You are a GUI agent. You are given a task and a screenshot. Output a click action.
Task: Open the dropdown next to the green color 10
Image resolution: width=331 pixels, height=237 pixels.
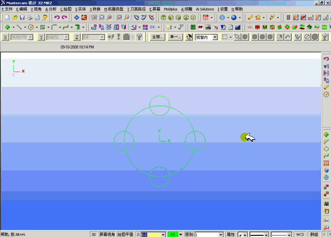(x=181, y=234)
